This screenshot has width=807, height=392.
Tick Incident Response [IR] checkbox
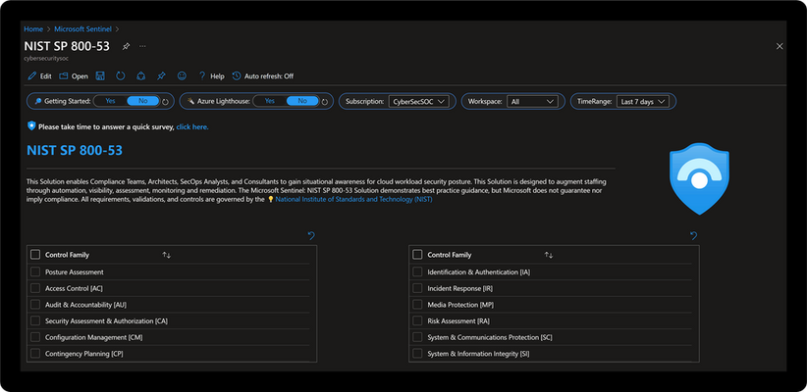pyautogui.click(x=417, y=288)
